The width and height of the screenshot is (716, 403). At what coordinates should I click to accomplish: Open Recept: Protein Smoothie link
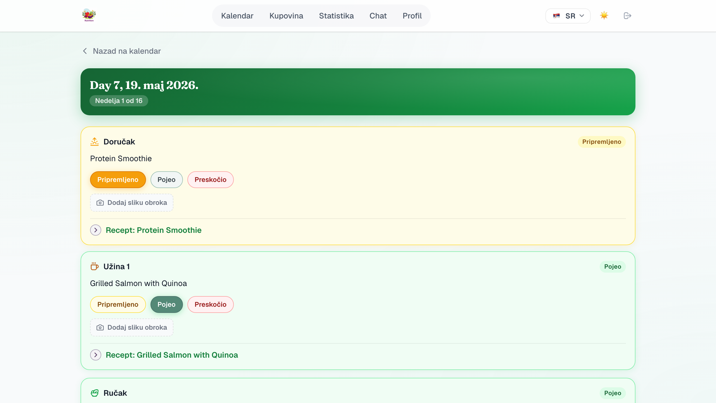pos(154,230)
